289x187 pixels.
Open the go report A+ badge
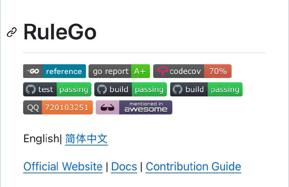click(119, 71)
